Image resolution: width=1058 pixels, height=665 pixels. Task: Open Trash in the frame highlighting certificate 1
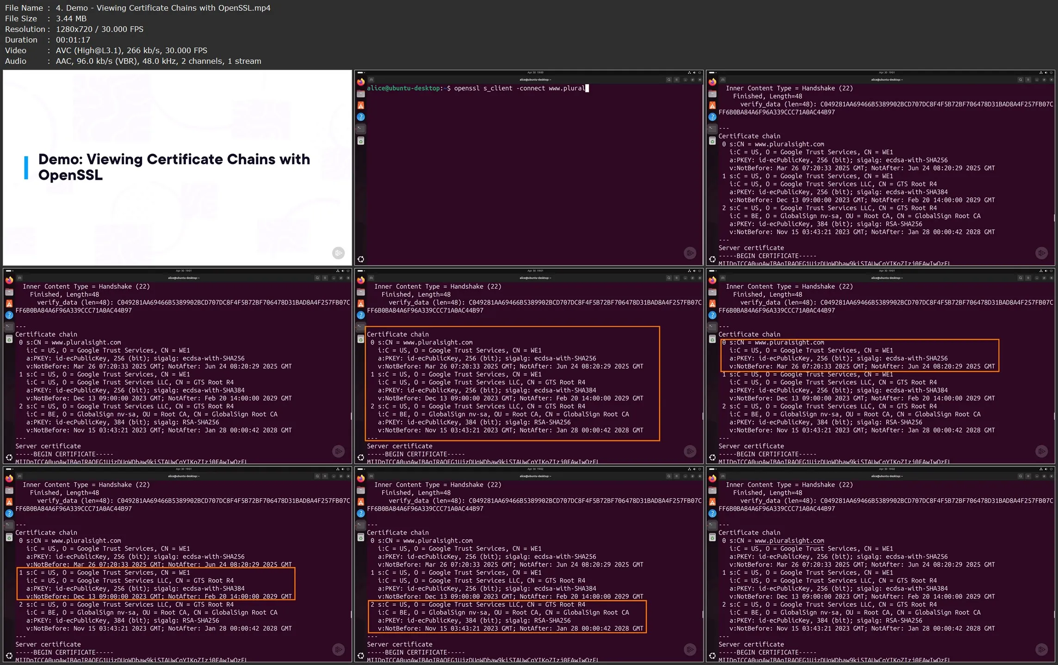(x=9, y=537)
